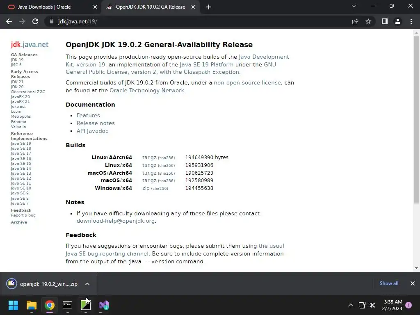Open the Archive sidebar link
The height and width of the screenshot is (315, 420).
[x=19, y=222]
